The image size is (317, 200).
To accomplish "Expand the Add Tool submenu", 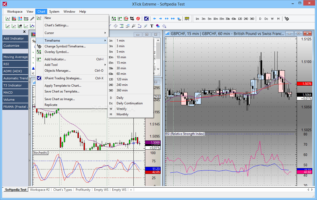I will tap(72, 65).
